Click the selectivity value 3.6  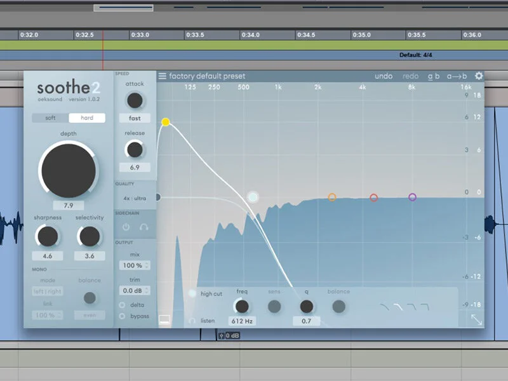point(90,256)
